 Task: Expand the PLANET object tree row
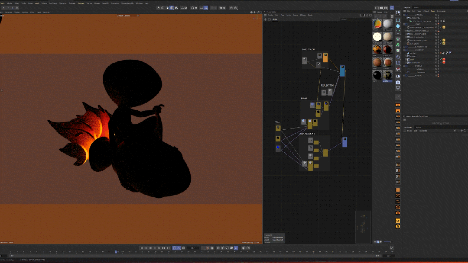click(x=406, y=56)
